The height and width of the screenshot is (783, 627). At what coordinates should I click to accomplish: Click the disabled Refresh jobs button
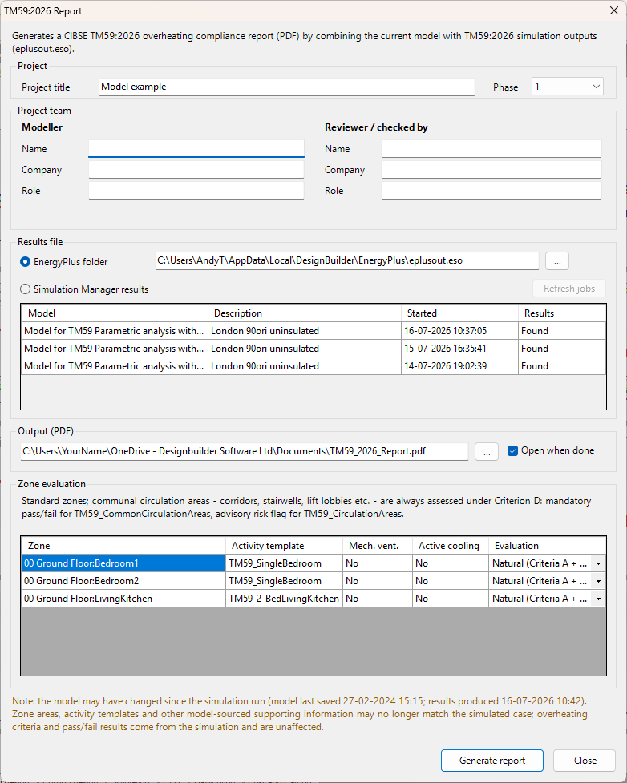coord(569,289)
